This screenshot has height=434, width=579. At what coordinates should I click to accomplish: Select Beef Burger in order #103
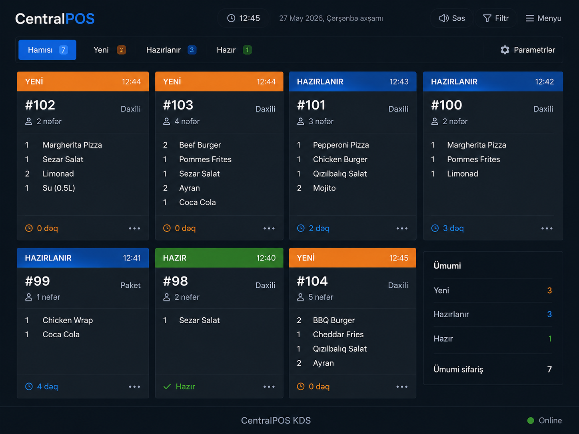click(x=200, y=145)
